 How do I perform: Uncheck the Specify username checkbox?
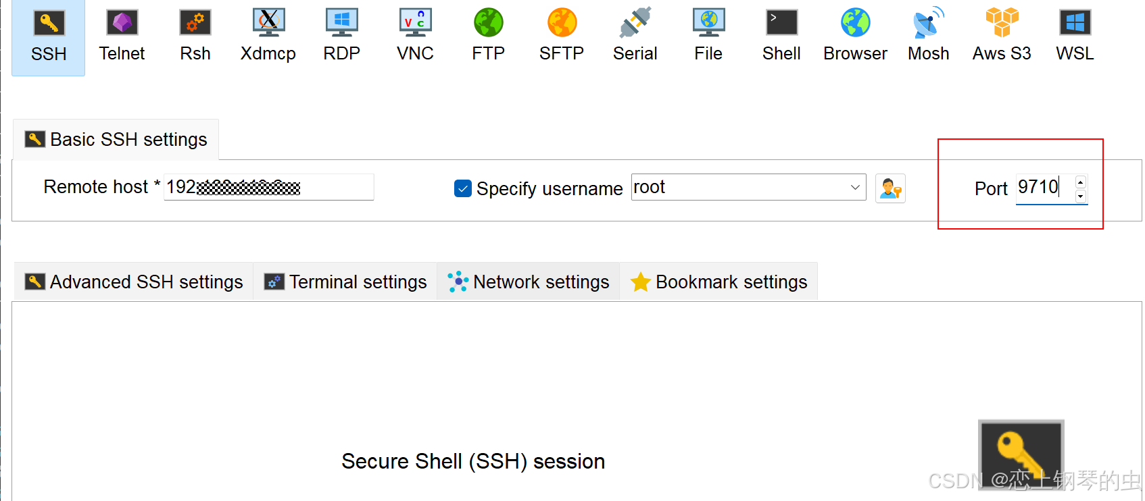(462, 188)
